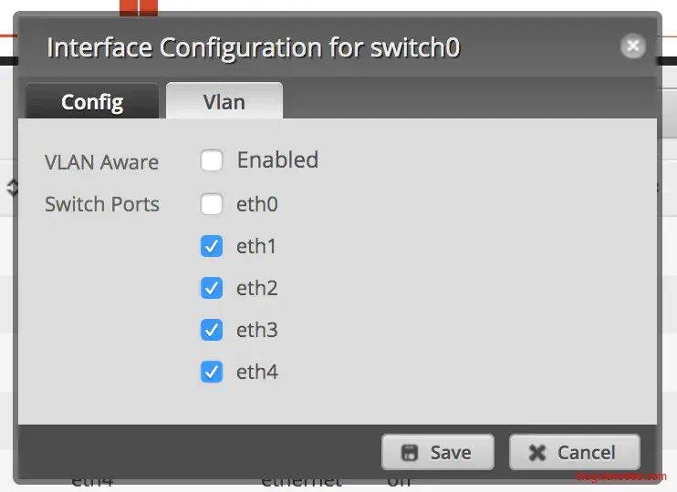Click the X icon on Cancel
The height and width of the screenshot is (492, 677).
pyautogui.click(x=537, y=453)
